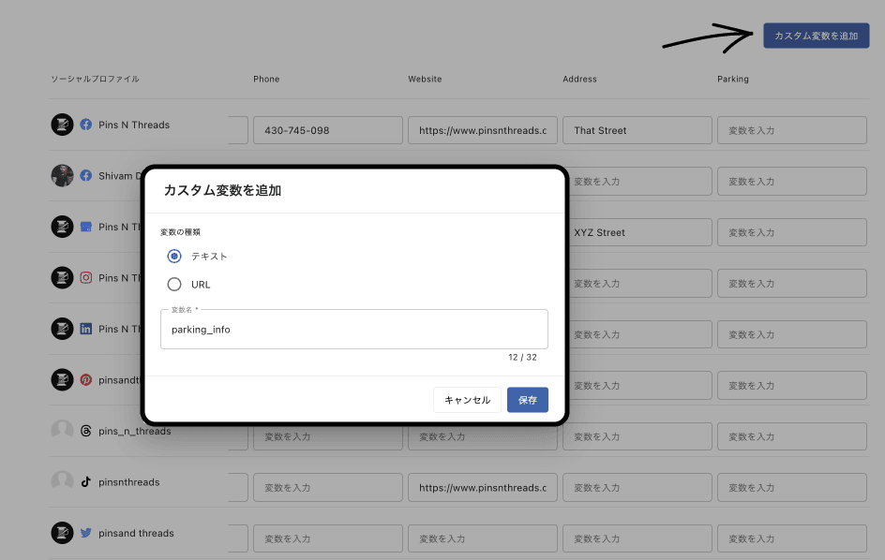The height and width of the screenshot is (560, 885).
Task: Click the LinkedIn icon in profile list
Action: point(86,329)
